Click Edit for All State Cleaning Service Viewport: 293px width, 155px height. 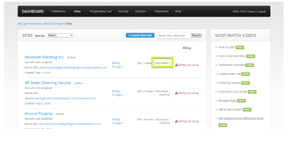click(x=139, y=91)
